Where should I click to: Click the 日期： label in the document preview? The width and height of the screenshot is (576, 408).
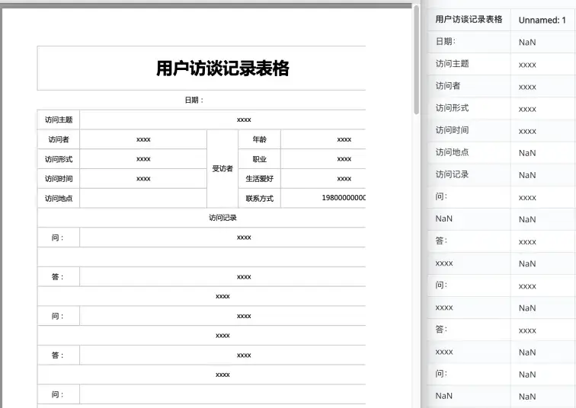click(194, 100)
